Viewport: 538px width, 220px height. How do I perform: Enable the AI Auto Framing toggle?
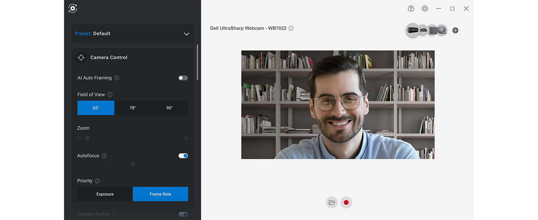[183, 78]
